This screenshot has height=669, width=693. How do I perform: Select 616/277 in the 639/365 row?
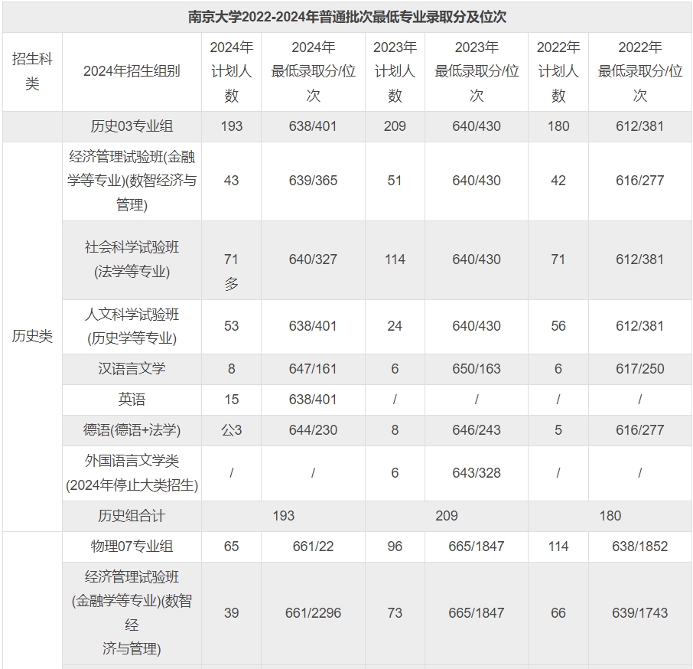[640, 181]
